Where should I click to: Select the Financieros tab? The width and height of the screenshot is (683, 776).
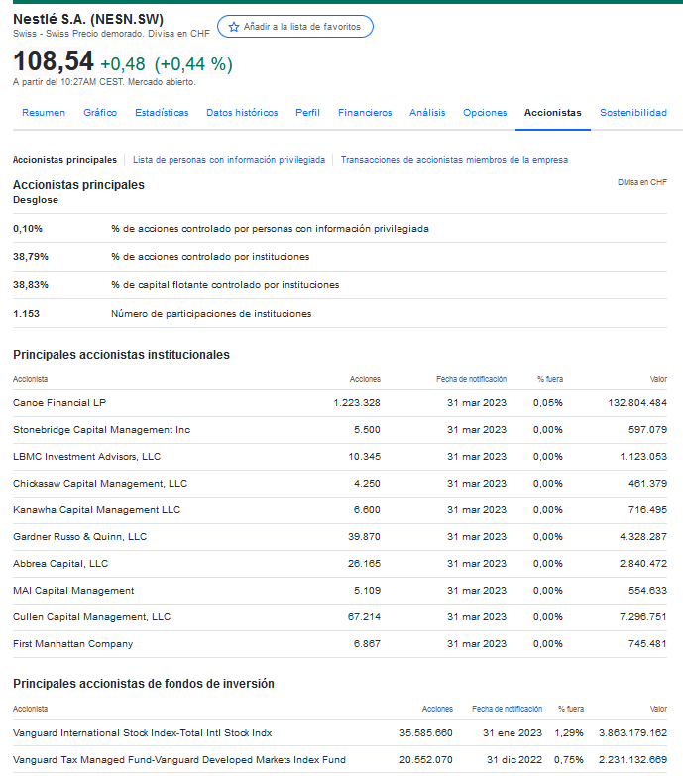tap(365, 113)
